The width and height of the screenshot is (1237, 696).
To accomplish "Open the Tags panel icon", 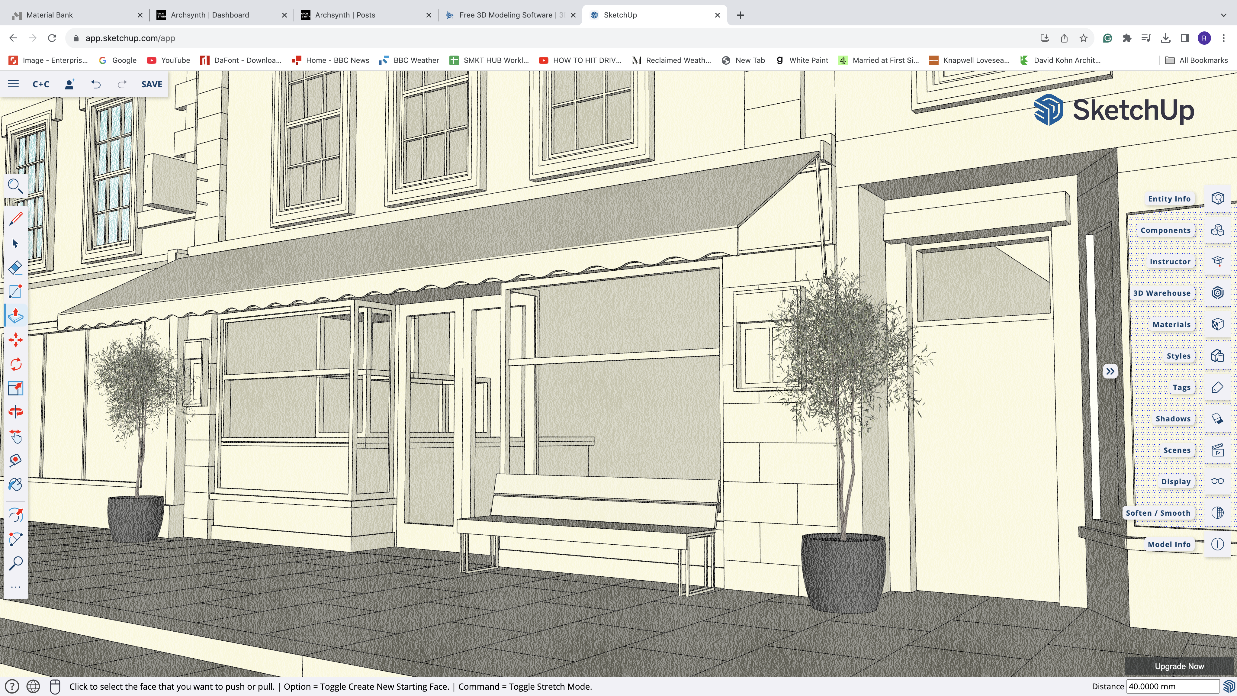I will (1217, 387).
